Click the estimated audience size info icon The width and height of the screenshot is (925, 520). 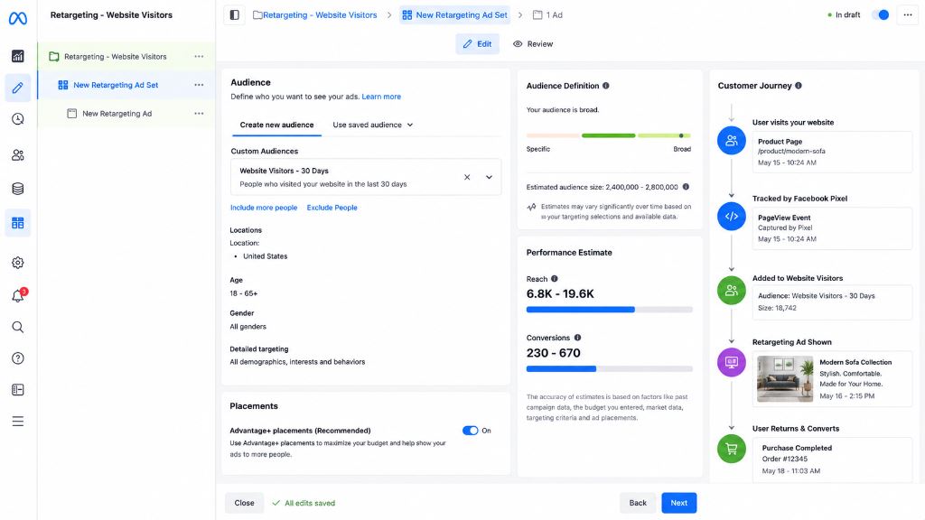686,187
